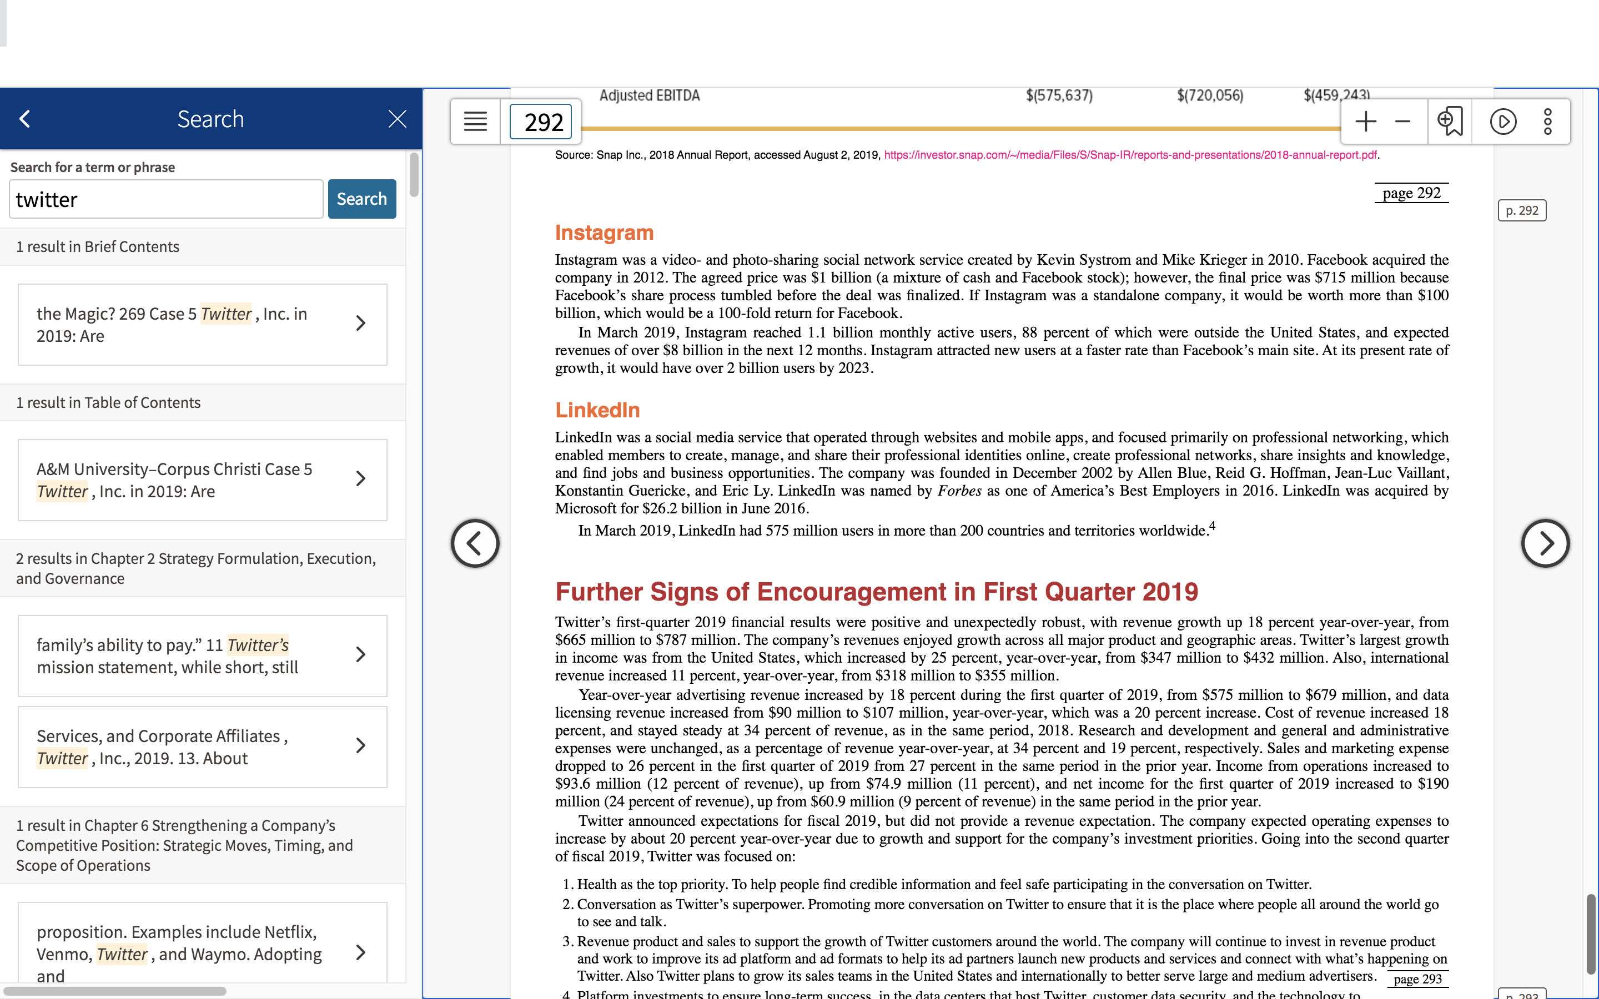Open the Snap 2018 annual report link
1599x999 pixels.
click(x=1130, y=155)
